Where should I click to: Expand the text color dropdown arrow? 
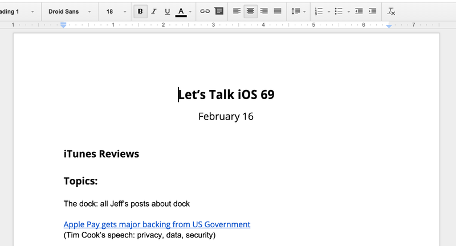coord(190,11)
